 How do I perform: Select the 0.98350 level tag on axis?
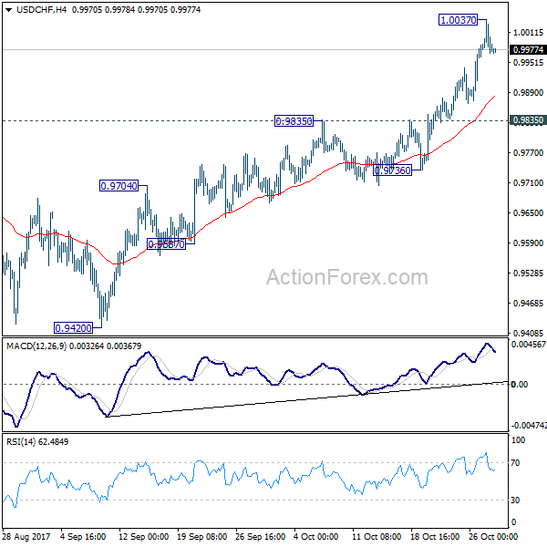tap(528, 120)
